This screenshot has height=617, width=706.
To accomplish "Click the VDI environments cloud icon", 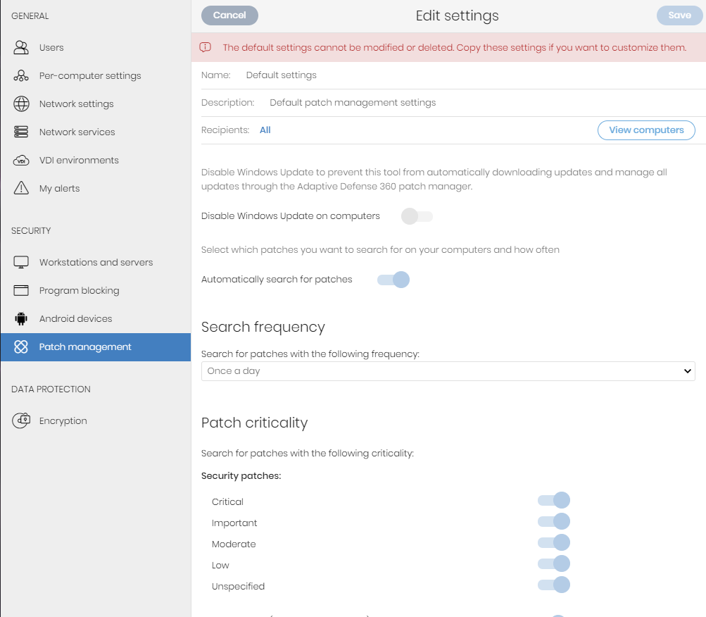I will pos(21,161).
